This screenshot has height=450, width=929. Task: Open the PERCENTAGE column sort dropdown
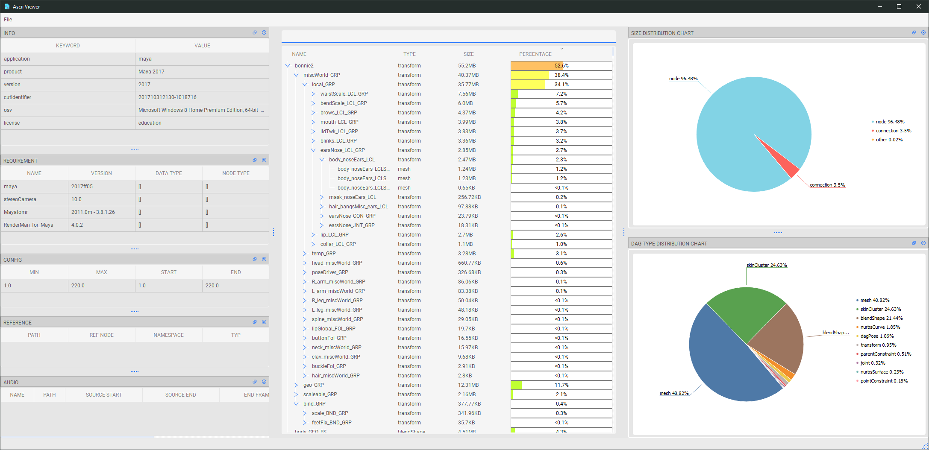(562, 48)
